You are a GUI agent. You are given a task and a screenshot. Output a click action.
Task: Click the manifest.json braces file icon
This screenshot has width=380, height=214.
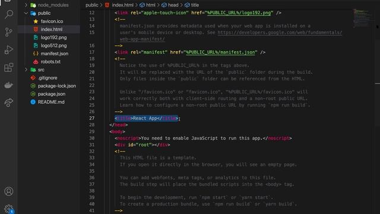tap(36, 53)
